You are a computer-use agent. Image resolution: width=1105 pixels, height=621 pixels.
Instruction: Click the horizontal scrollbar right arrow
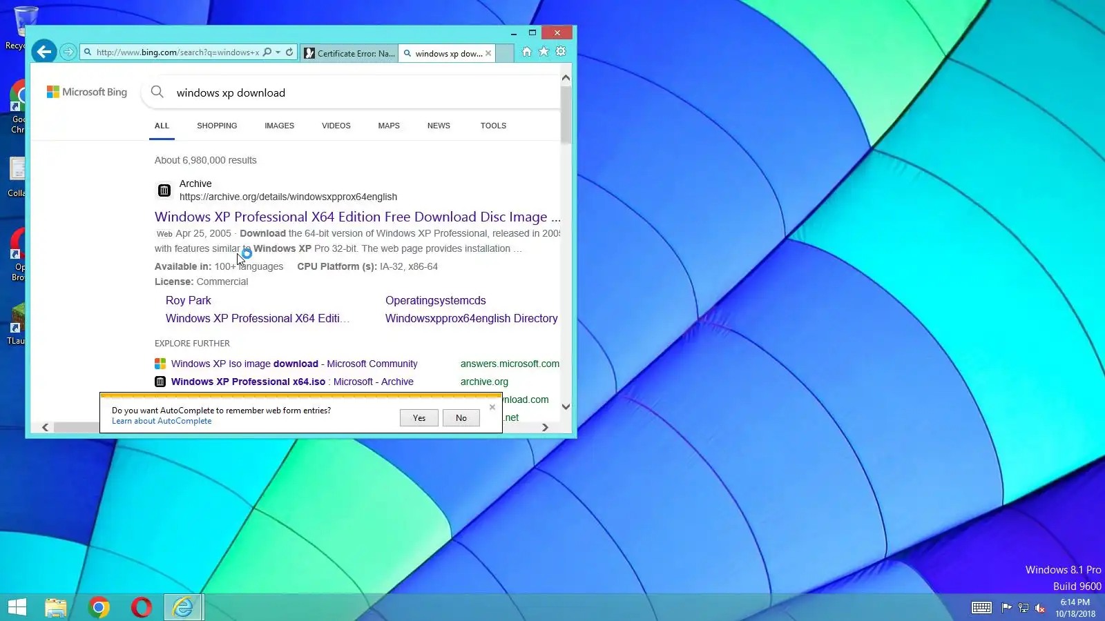545,427
